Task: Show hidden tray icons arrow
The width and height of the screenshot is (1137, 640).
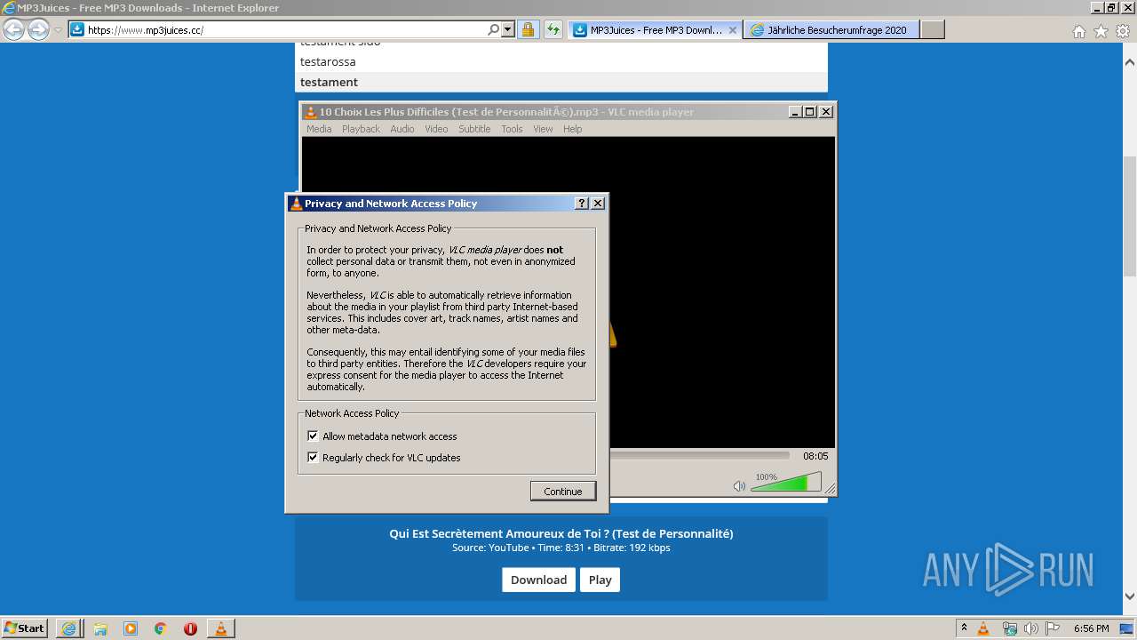Action: click(x=964, y=628)
